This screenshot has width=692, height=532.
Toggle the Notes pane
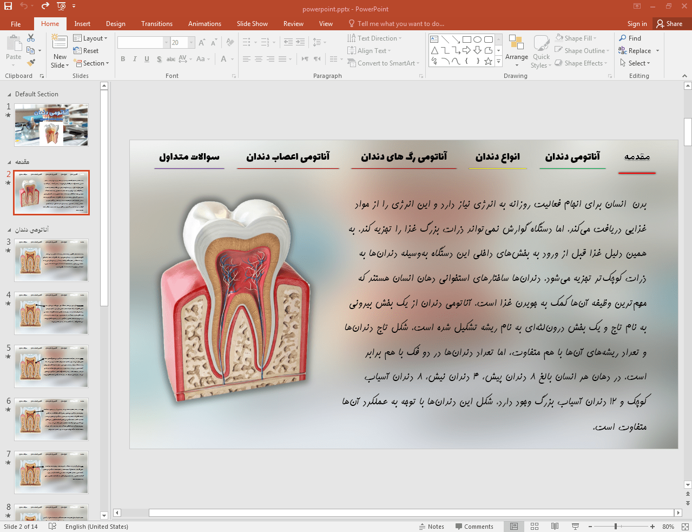[x=431, y=527]
